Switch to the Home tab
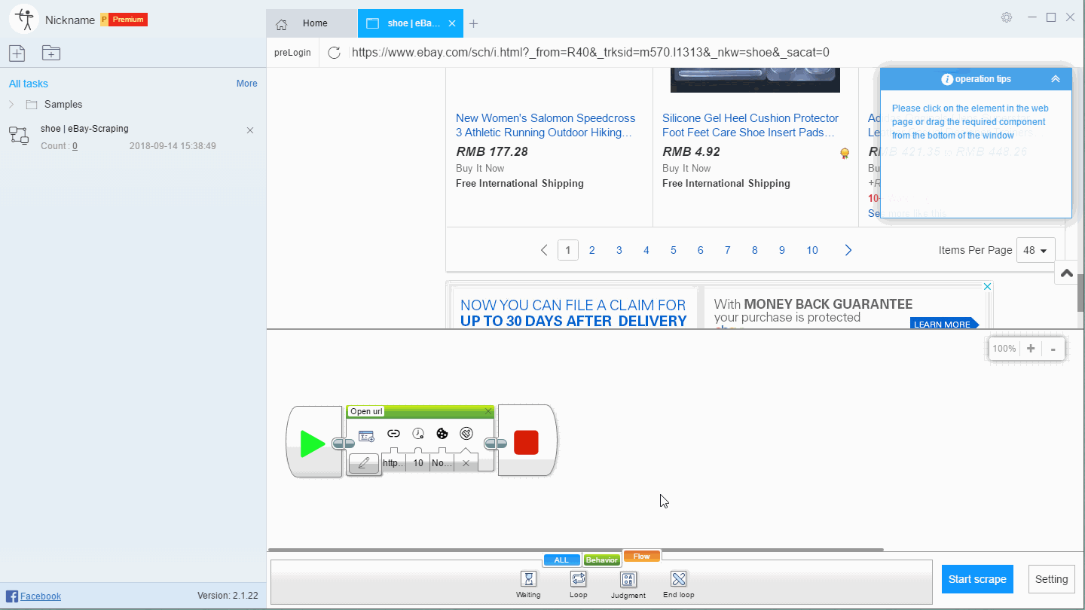 312,23
